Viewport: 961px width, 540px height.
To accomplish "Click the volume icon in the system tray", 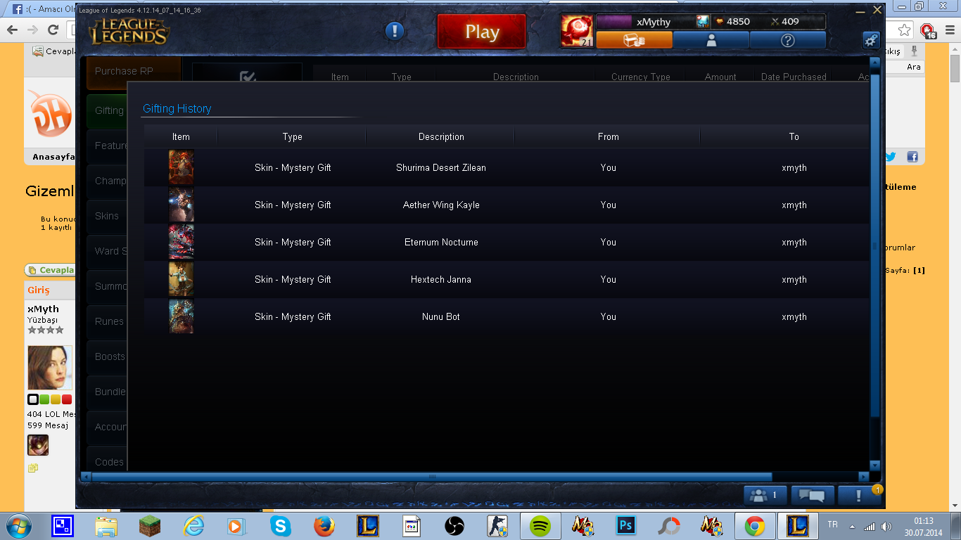I will [886, 526].
